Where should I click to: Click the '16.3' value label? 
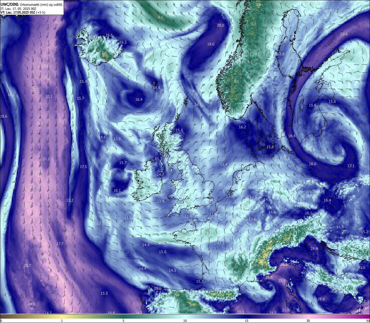point(123,42)
